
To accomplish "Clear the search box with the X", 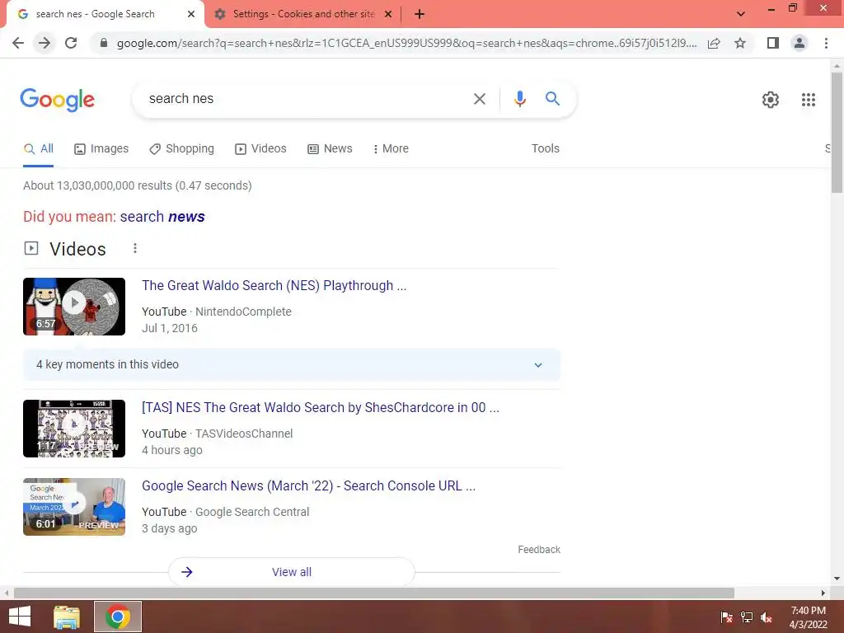I will click(479, 99).
